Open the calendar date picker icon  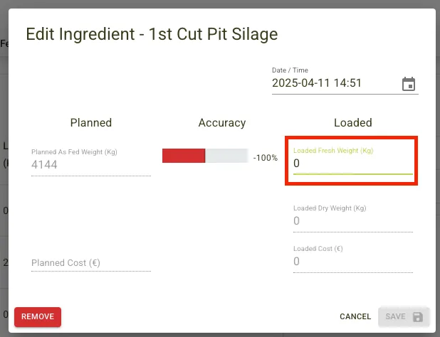pyautogui.click(x=409, y=84)
